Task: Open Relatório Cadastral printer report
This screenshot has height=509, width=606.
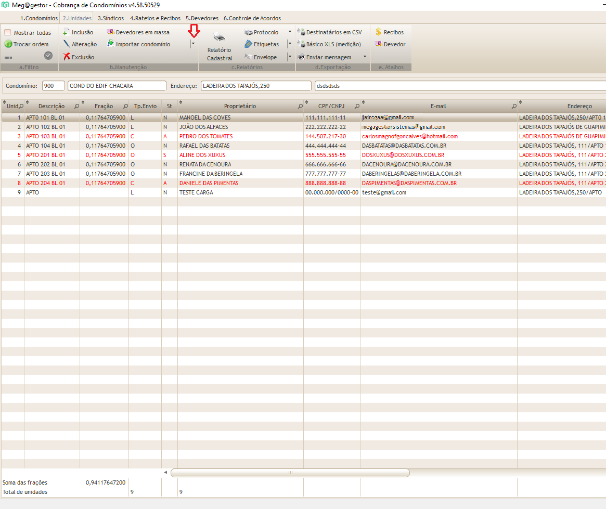Action: click(220, 46)
